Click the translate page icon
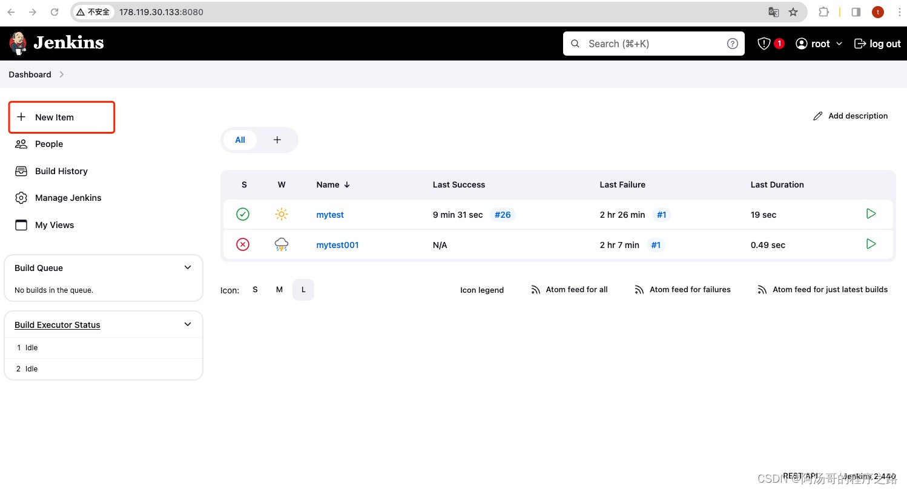Viewport: 907px width, 490px height. [x=773, y=12]
